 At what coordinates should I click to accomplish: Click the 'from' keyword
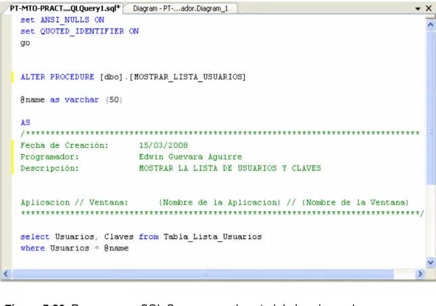coord(149,237)
